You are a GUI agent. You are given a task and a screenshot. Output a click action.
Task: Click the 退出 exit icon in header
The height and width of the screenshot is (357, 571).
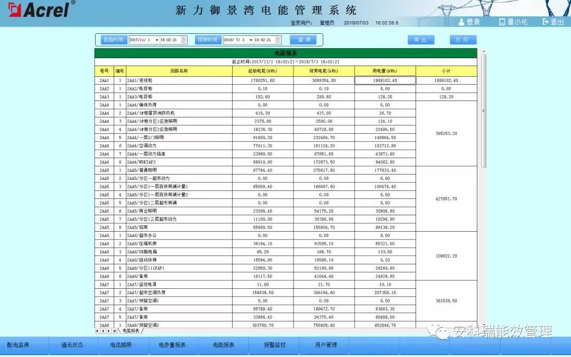(x=545, y=22)
